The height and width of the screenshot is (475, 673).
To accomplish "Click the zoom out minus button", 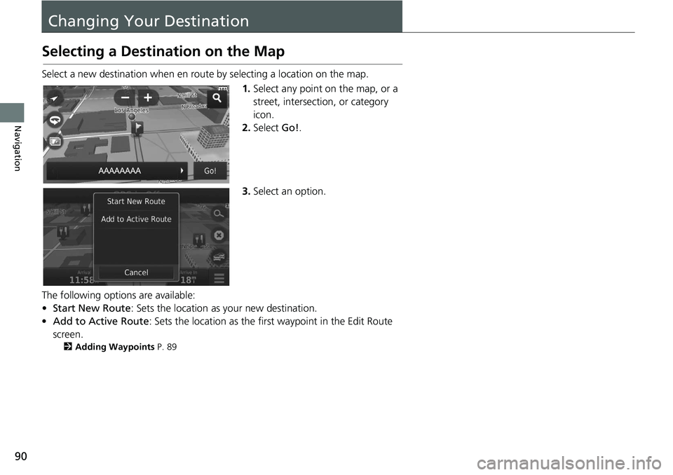I will pyautogui.click(x=125, y=98).
